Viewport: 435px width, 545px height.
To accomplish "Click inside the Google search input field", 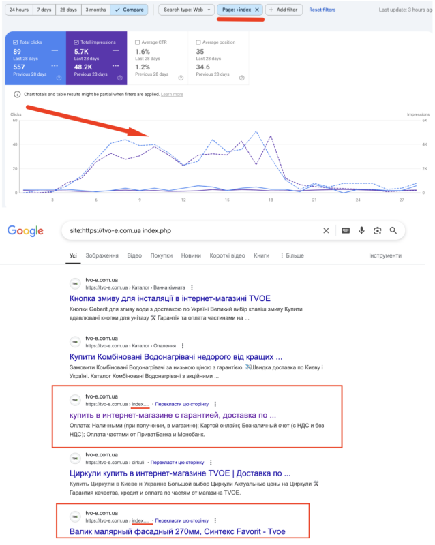I will [x=191, y=230].
